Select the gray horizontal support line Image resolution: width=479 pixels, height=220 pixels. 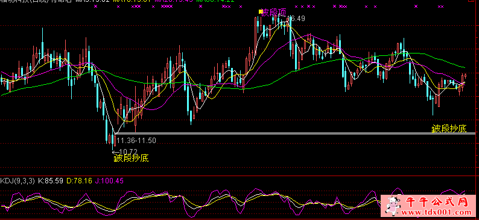point(294,133)
